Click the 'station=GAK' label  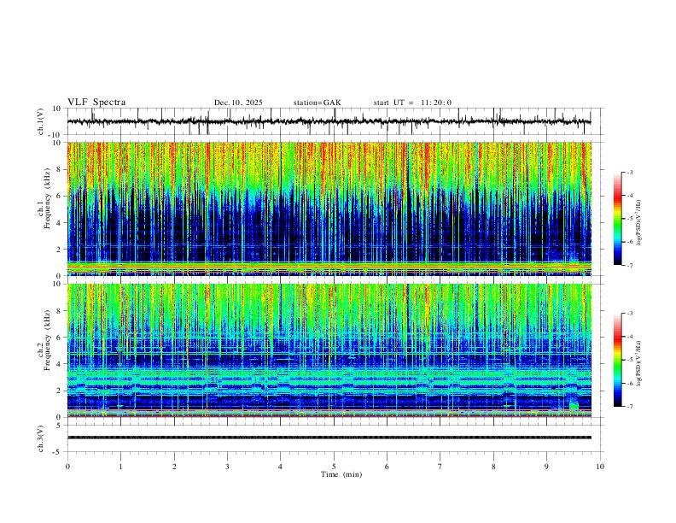[317, 103]
